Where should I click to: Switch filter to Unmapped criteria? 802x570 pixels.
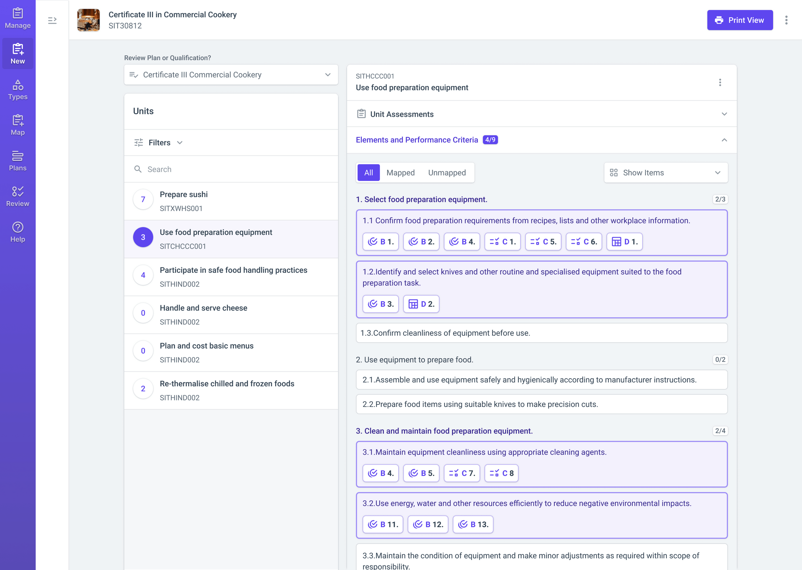[447, 173]
